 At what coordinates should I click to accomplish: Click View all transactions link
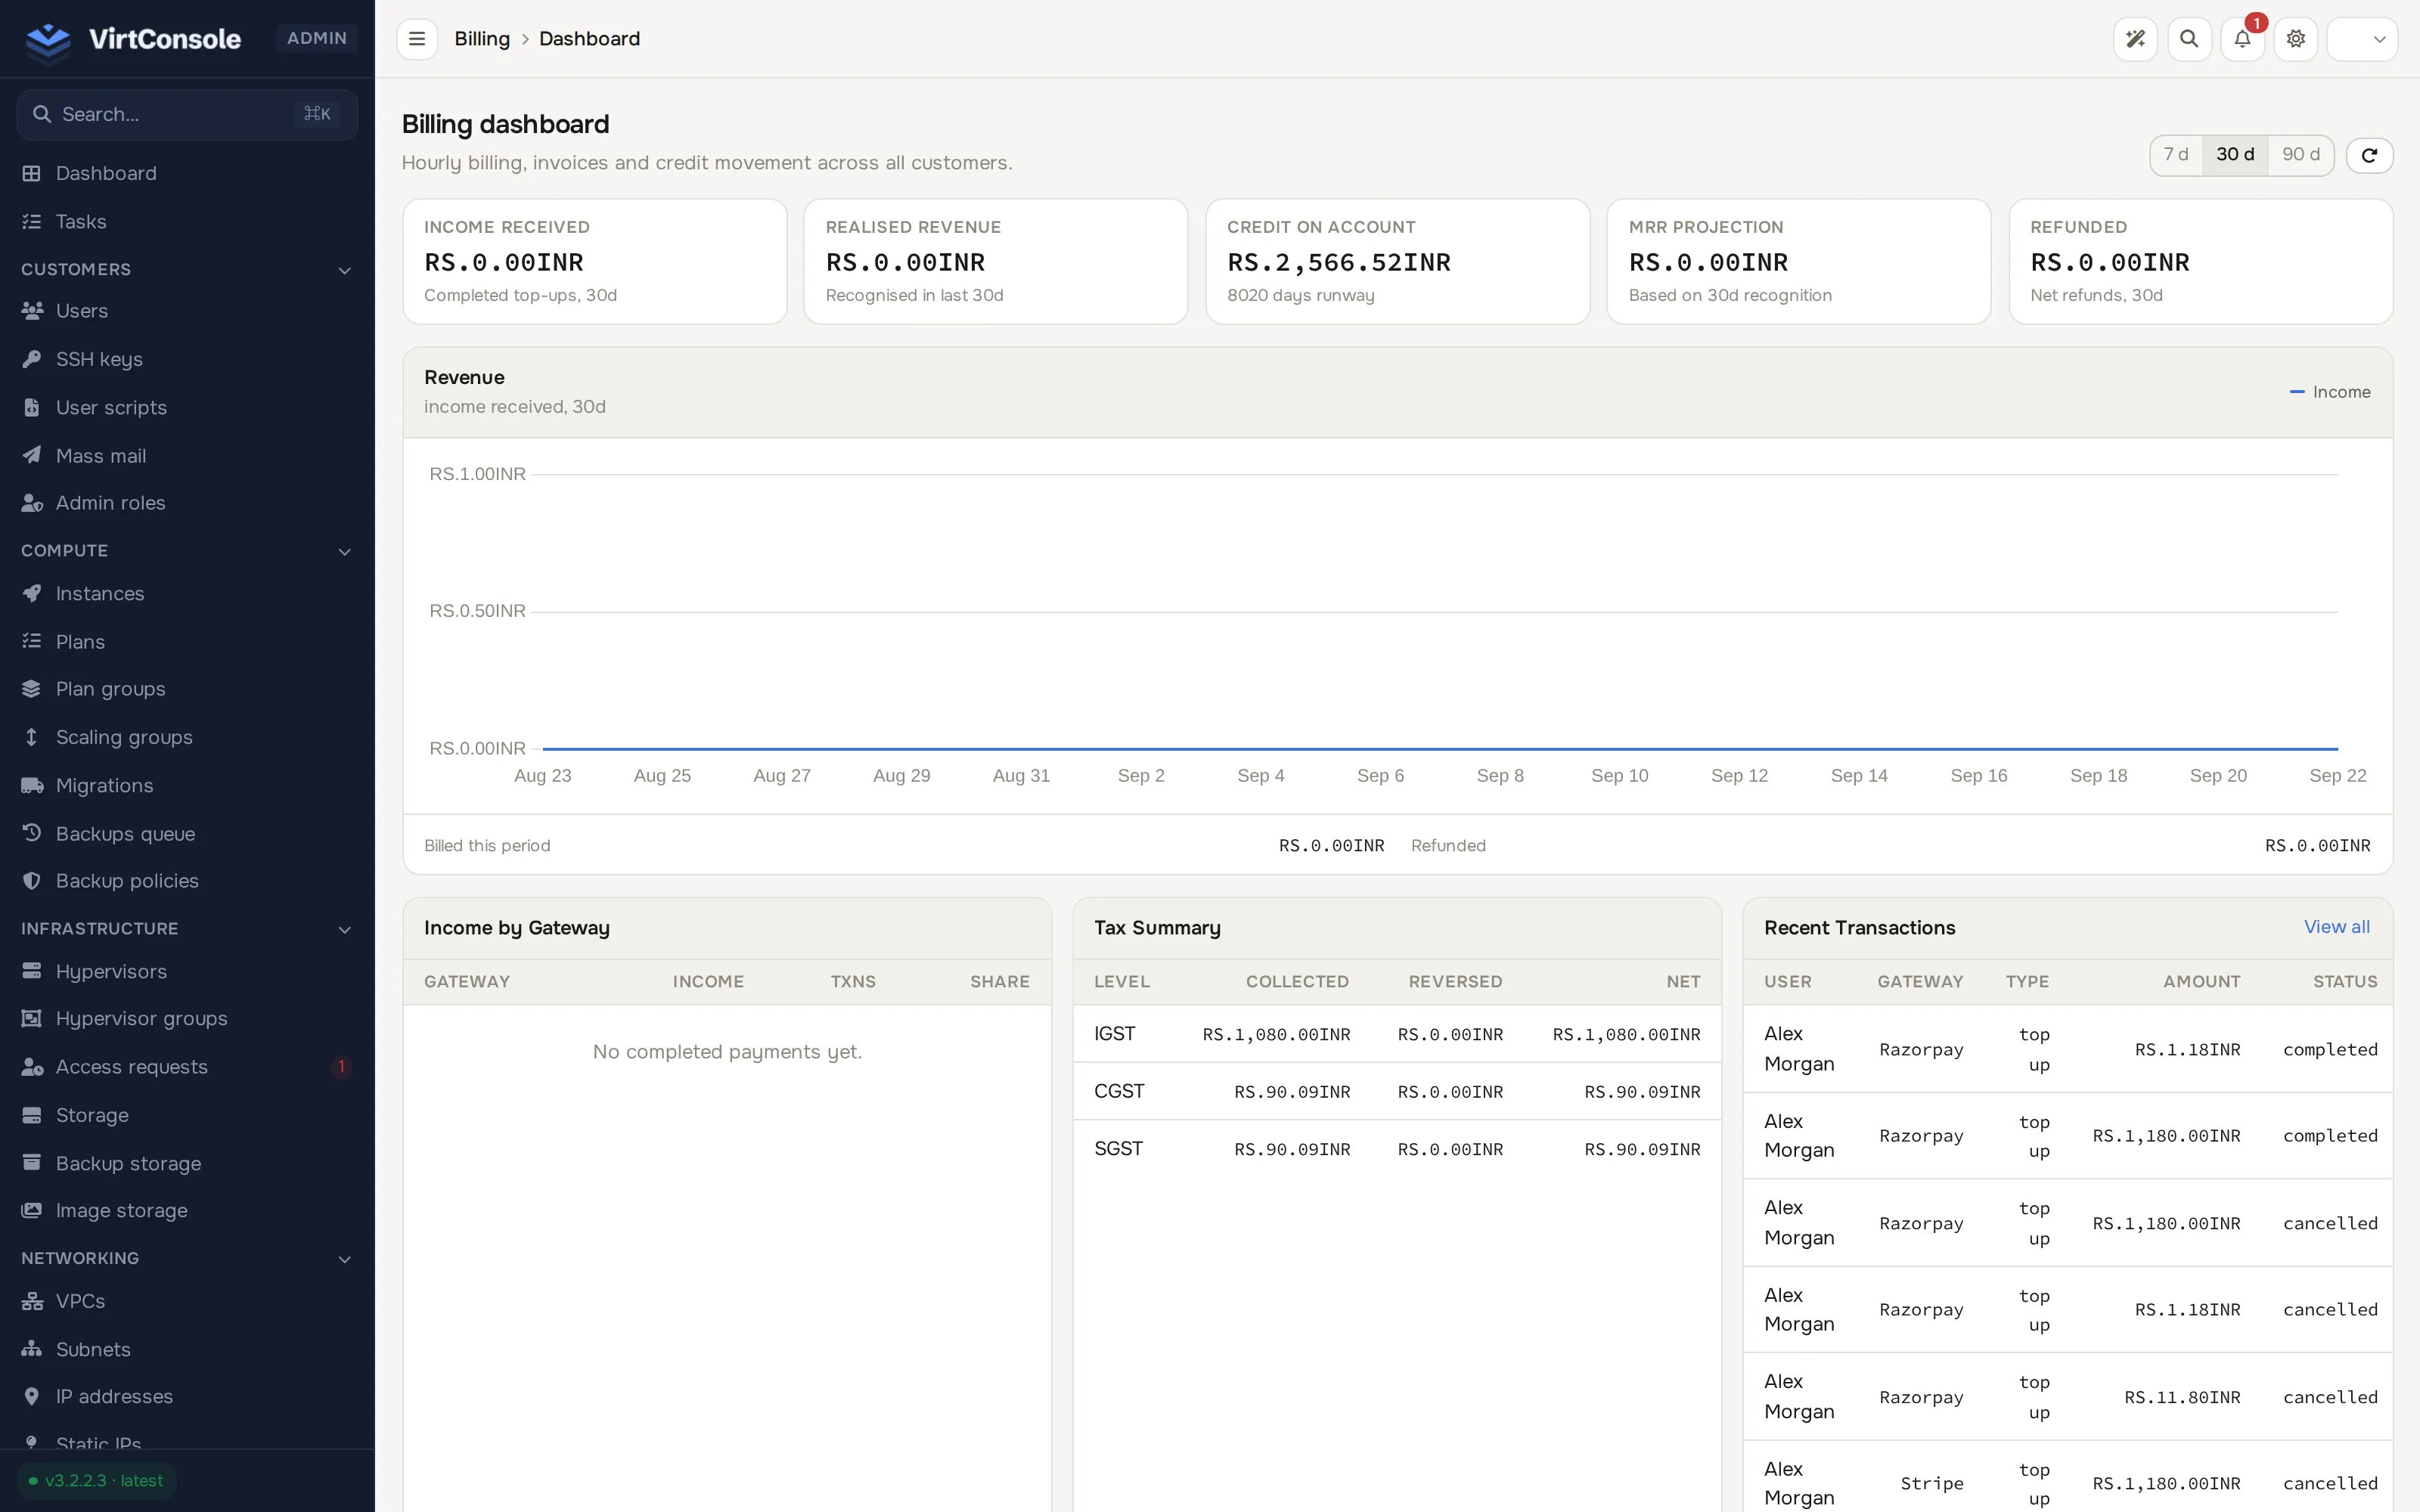[x=2336, y=927]
